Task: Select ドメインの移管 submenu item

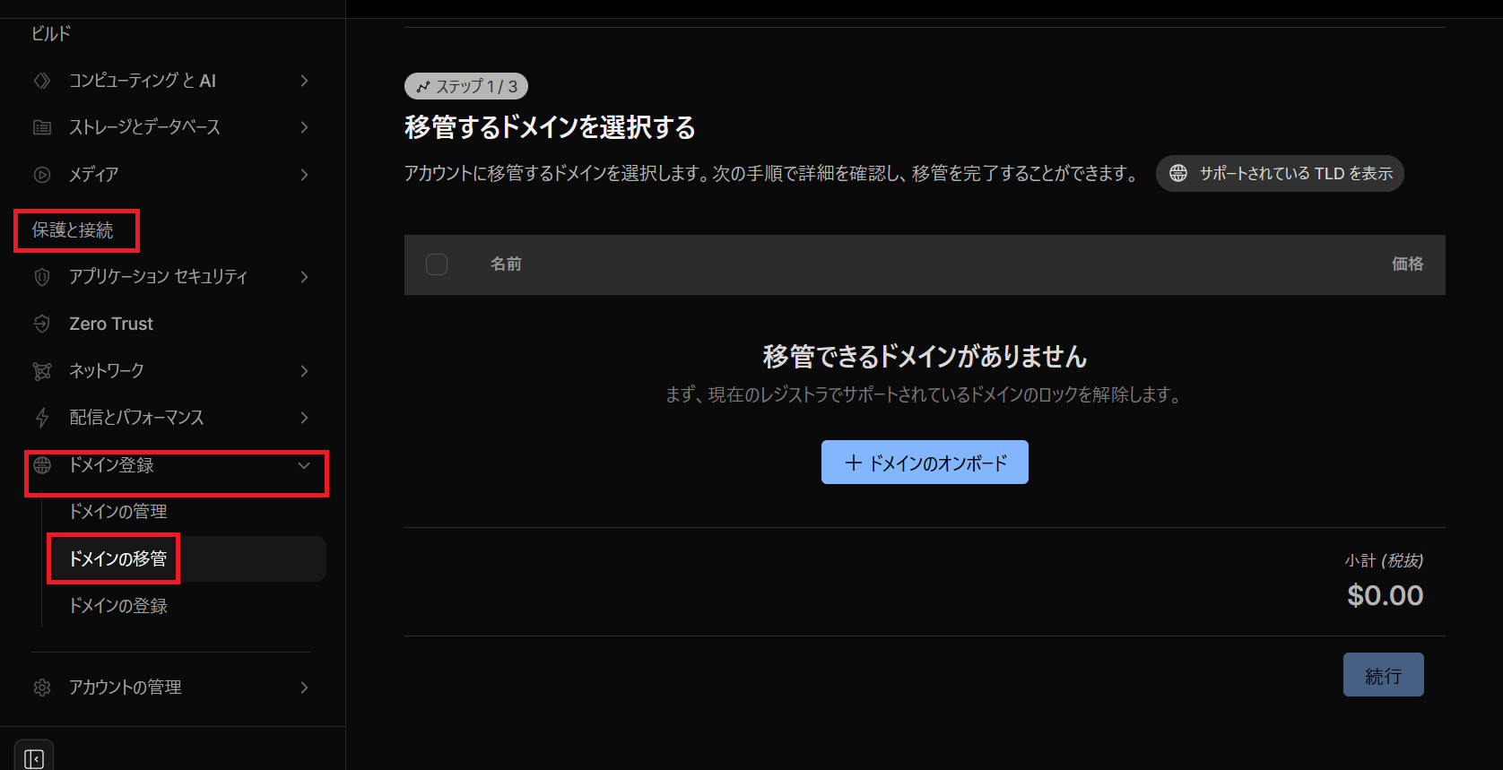Action: click(x=118, y=559)
